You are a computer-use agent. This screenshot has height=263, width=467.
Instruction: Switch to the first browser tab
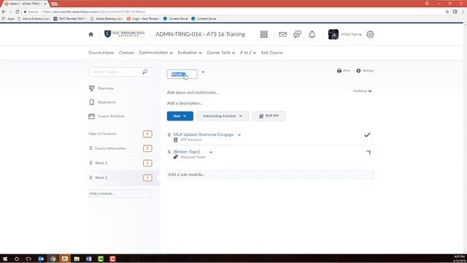[24, 4]
